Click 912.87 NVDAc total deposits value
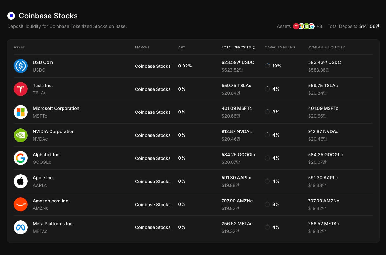The width and height of the screenshot is (386, 255). pyautogui.click(x=236, y=131)
